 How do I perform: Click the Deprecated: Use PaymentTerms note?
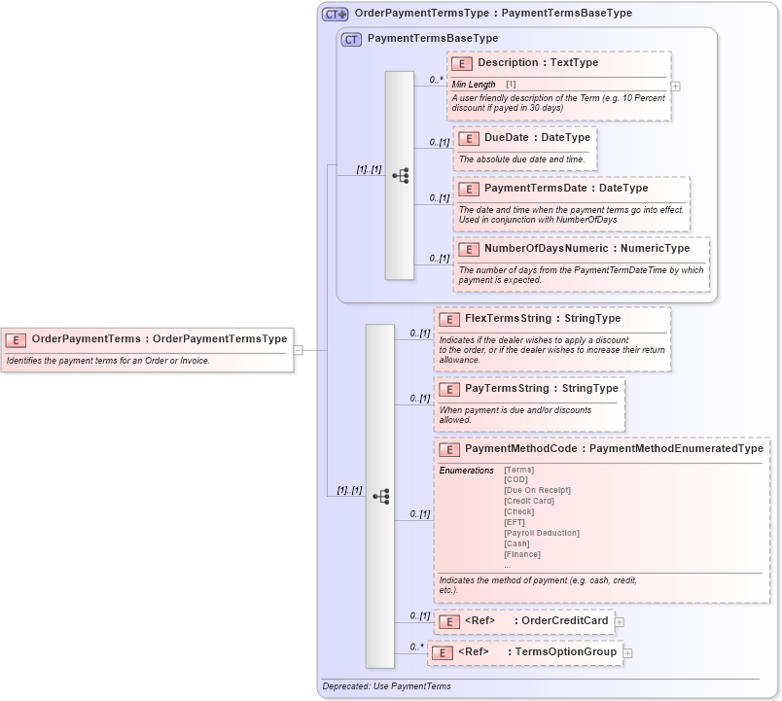point(386,685)
